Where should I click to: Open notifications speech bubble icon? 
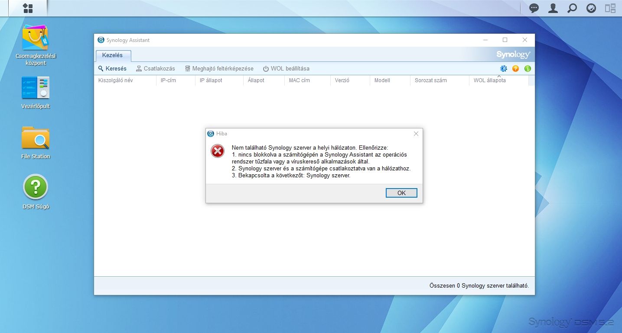[x=534, y=8]
